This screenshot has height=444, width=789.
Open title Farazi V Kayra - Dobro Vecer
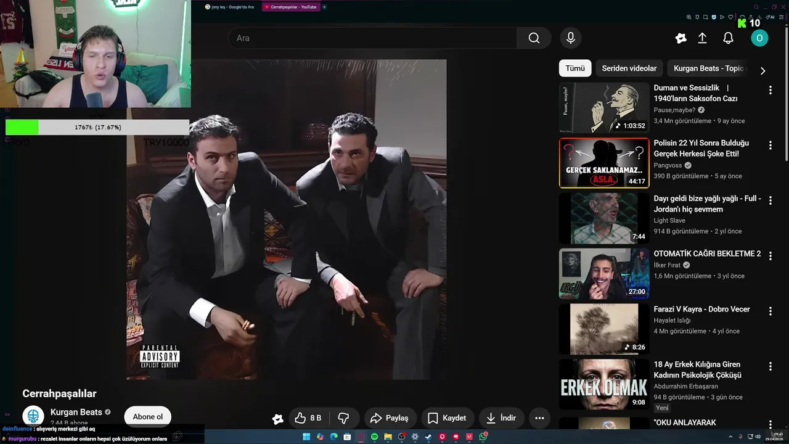coord(701,309)
